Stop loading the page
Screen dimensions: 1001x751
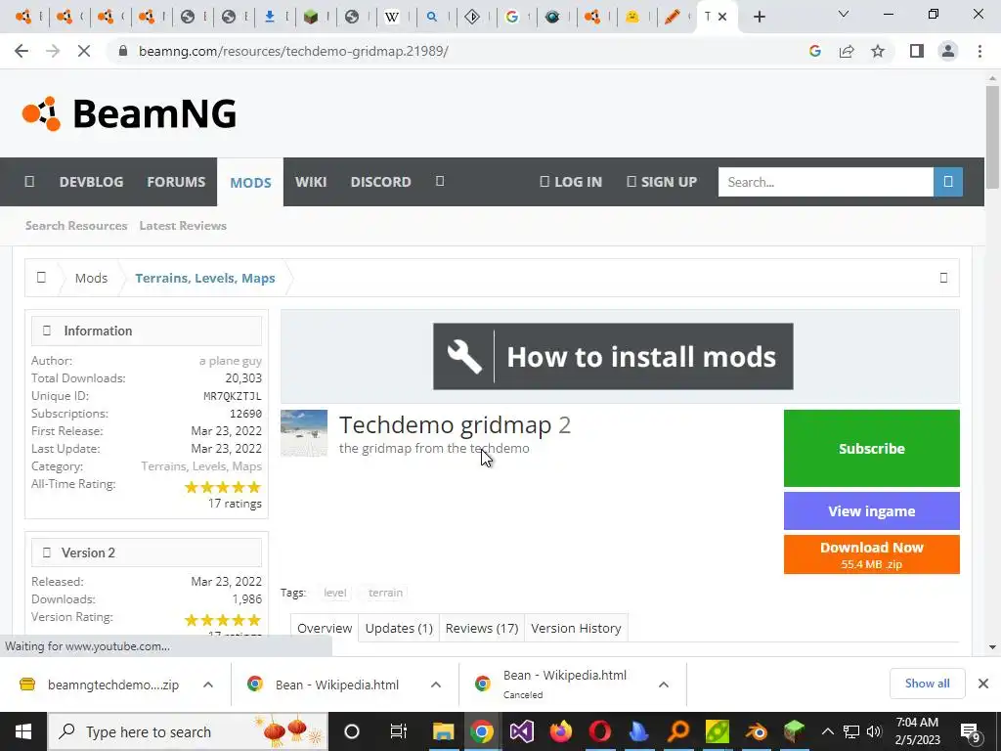(x=84, y=51)
